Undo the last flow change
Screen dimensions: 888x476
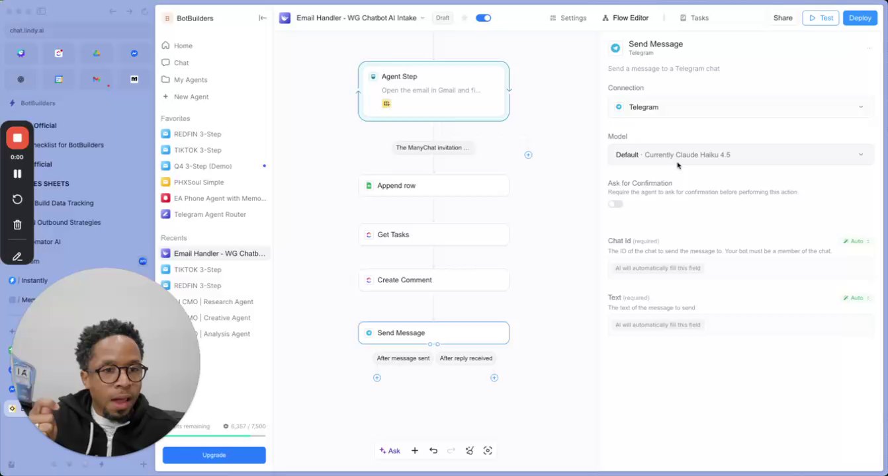click(433, 451)
